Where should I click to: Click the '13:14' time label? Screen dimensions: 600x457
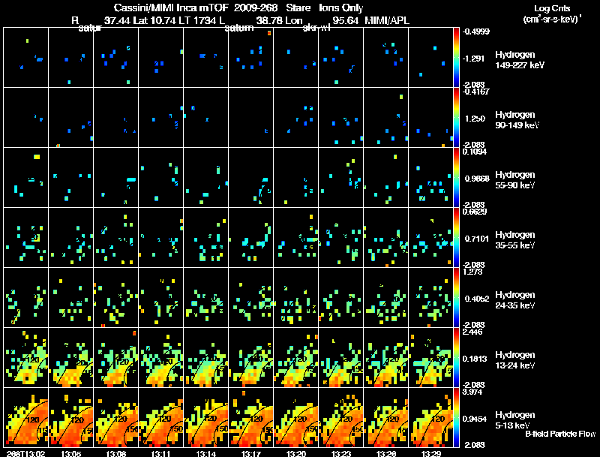click(x=205, y=453)
